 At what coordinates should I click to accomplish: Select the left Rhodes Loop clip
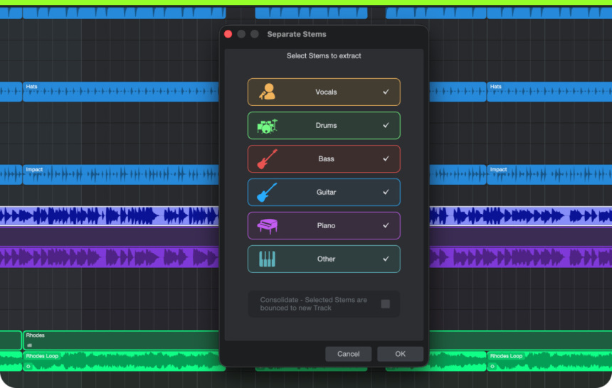(x=123, y=361)
